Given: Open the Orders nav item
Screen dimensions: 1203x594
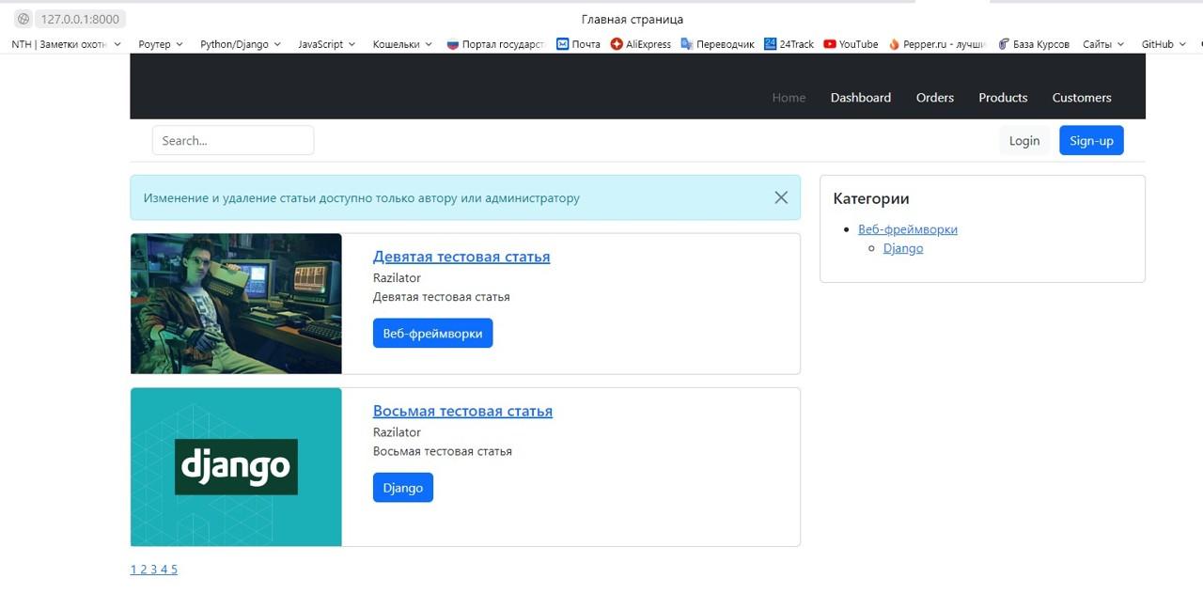Looking at the screenshot, I should coord(935,98).
